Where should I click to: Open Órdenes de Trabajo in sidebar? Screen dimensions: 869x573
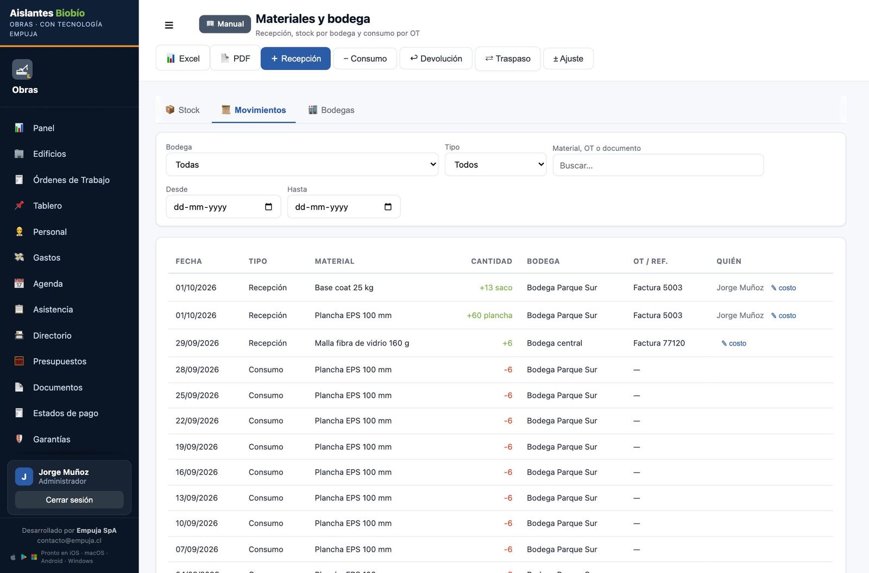(70, 180)
